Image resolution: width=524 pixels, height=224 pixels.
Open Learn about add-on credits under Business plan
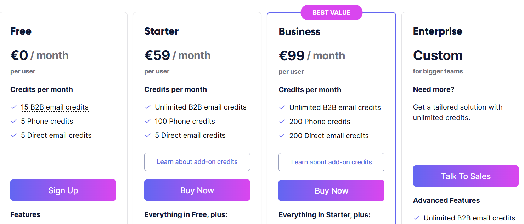(x=331, y=162)
